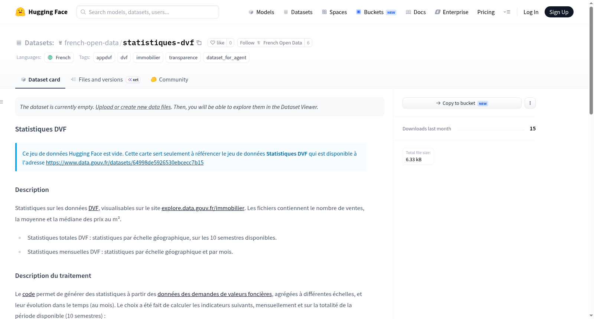Open the three-dot options menu beside Copy to bucket

click(x=530, y=103)
